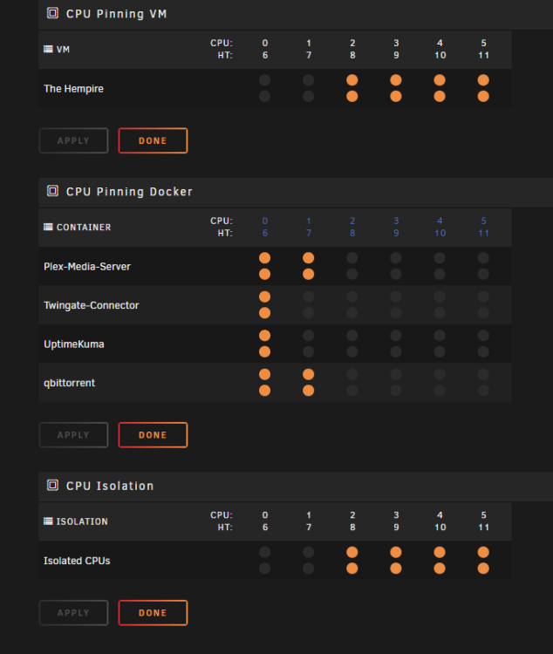The height and width of the screenshot is (654, 553).
Task: Click the list icon next to ISOLATION header
Action: click(x=49, y=521)
